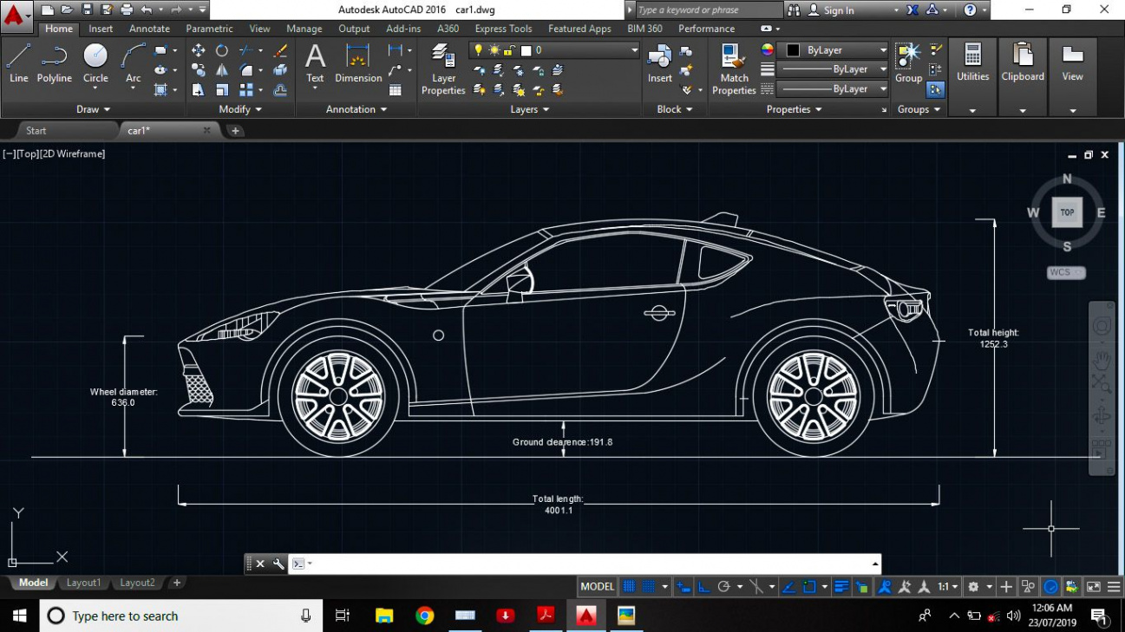
Task: Click the TOP face of the ViewCube
Action: (1067, 212)
